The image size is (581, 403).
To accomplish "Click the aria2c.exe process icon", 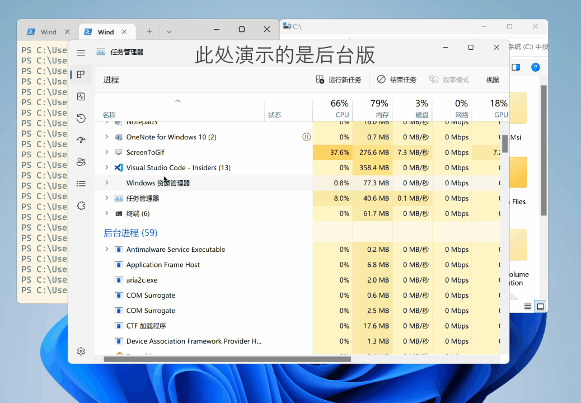I will point(119,280).
